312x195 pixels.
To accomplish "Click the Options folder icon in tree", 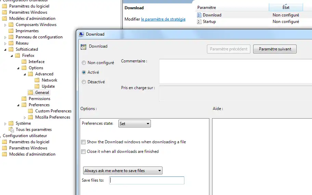I will (24, 68).
